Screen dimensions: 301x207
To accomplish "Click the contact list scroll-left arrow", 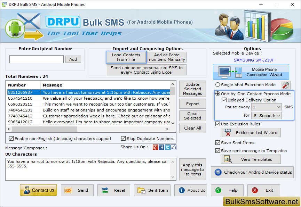I will click(x=9, y=129).
